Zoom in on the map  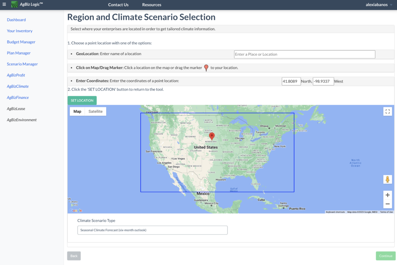point(387,195)
